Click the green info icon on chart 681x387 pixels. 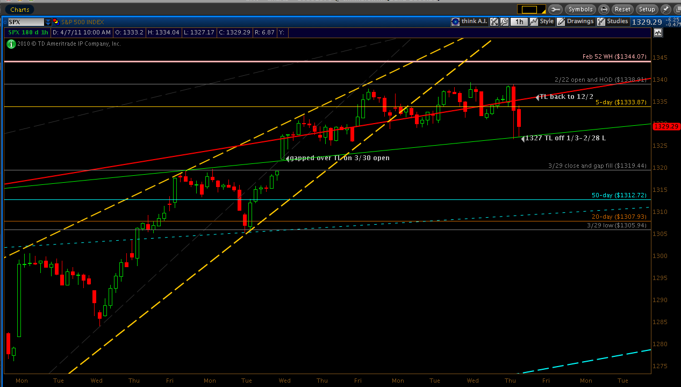(11, 44)
